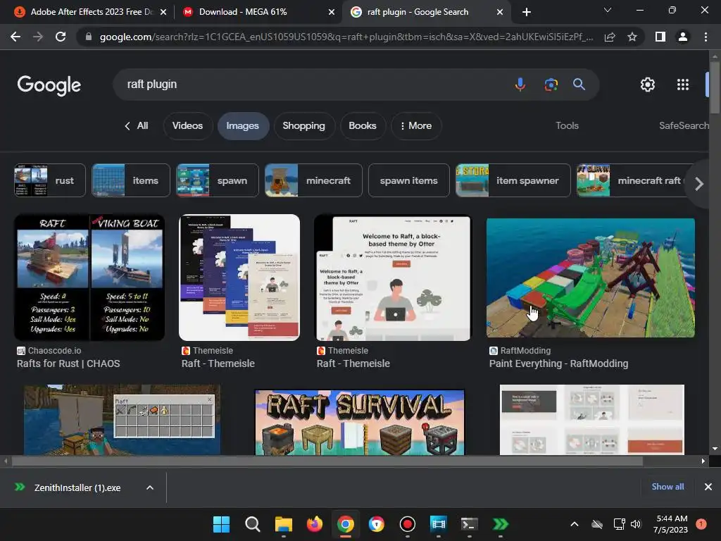Viewport: 721px width, 541px height.
Task: Open the first Raft - Themeisle link
Action: (218, 364)
